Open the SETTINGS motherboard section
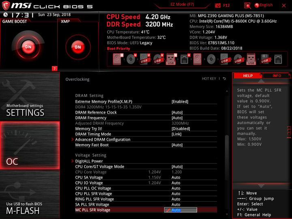The image size is (292, 219). coord(30,97)
